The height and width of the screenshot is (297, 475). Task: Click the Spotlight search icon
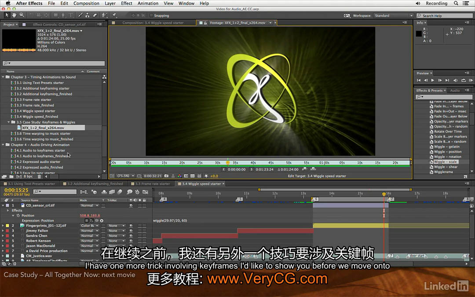pos(456,4)
